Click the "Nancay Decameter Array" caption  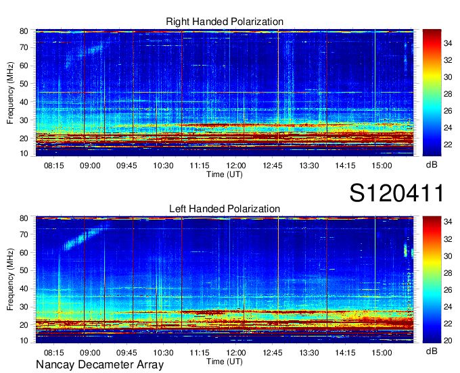coord(99,365)
